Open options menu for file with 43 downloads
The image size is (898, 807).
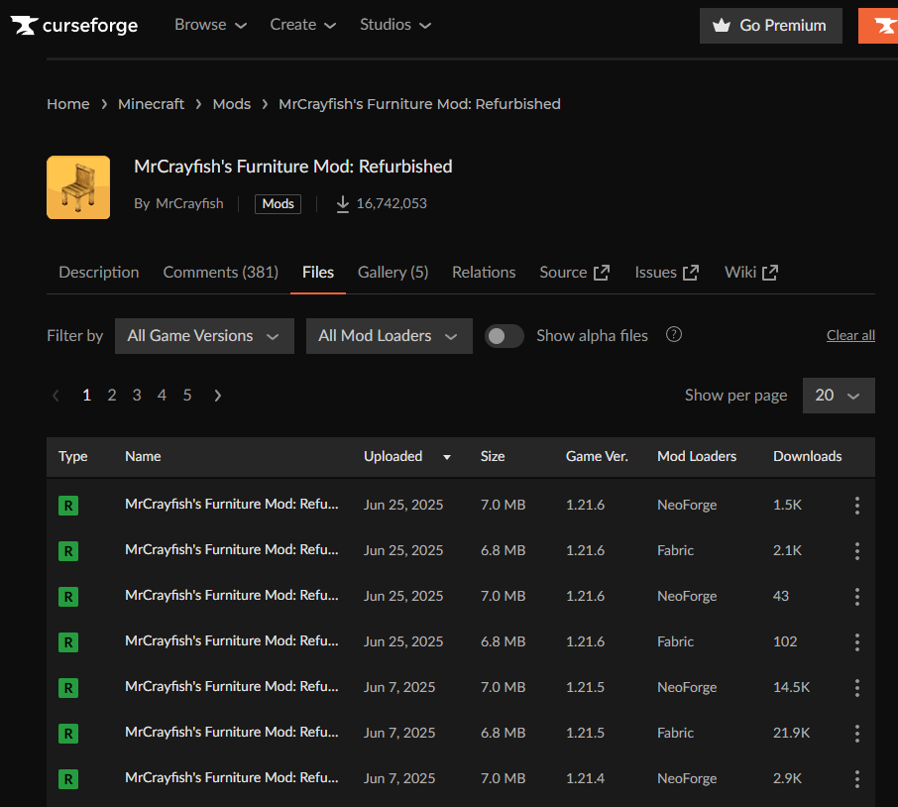coord(856,596)
